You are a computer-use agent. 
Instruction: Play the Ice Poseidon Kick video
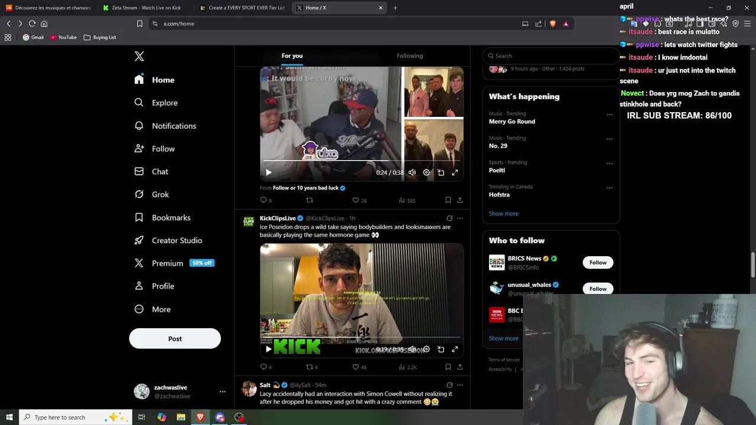269,349
